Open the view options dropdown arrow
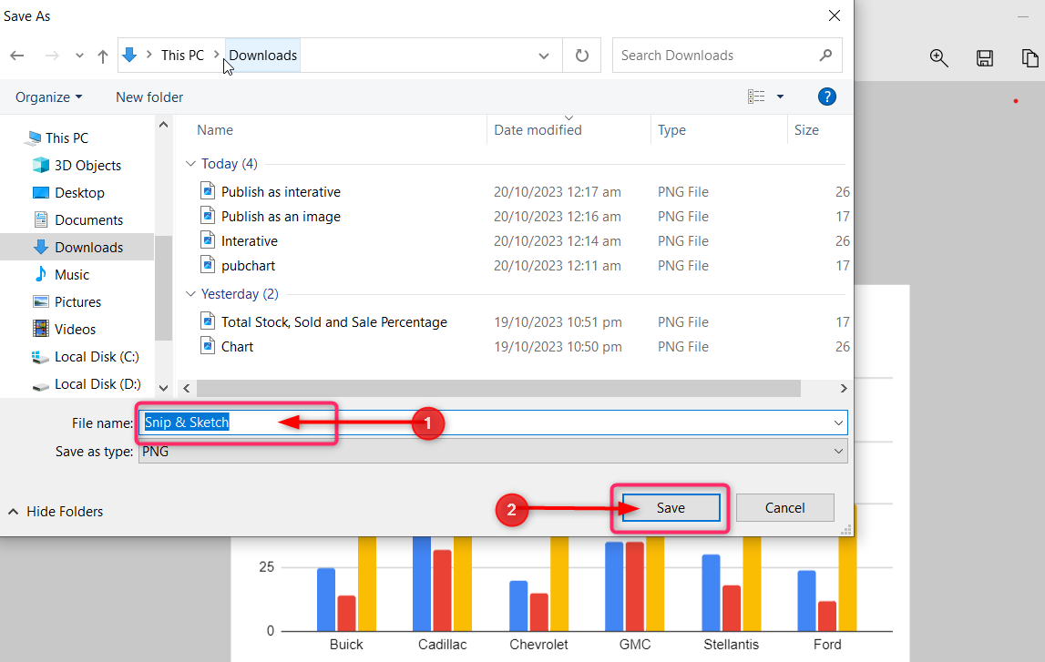This screenshot has height=662, width=1045. point(780,97)
